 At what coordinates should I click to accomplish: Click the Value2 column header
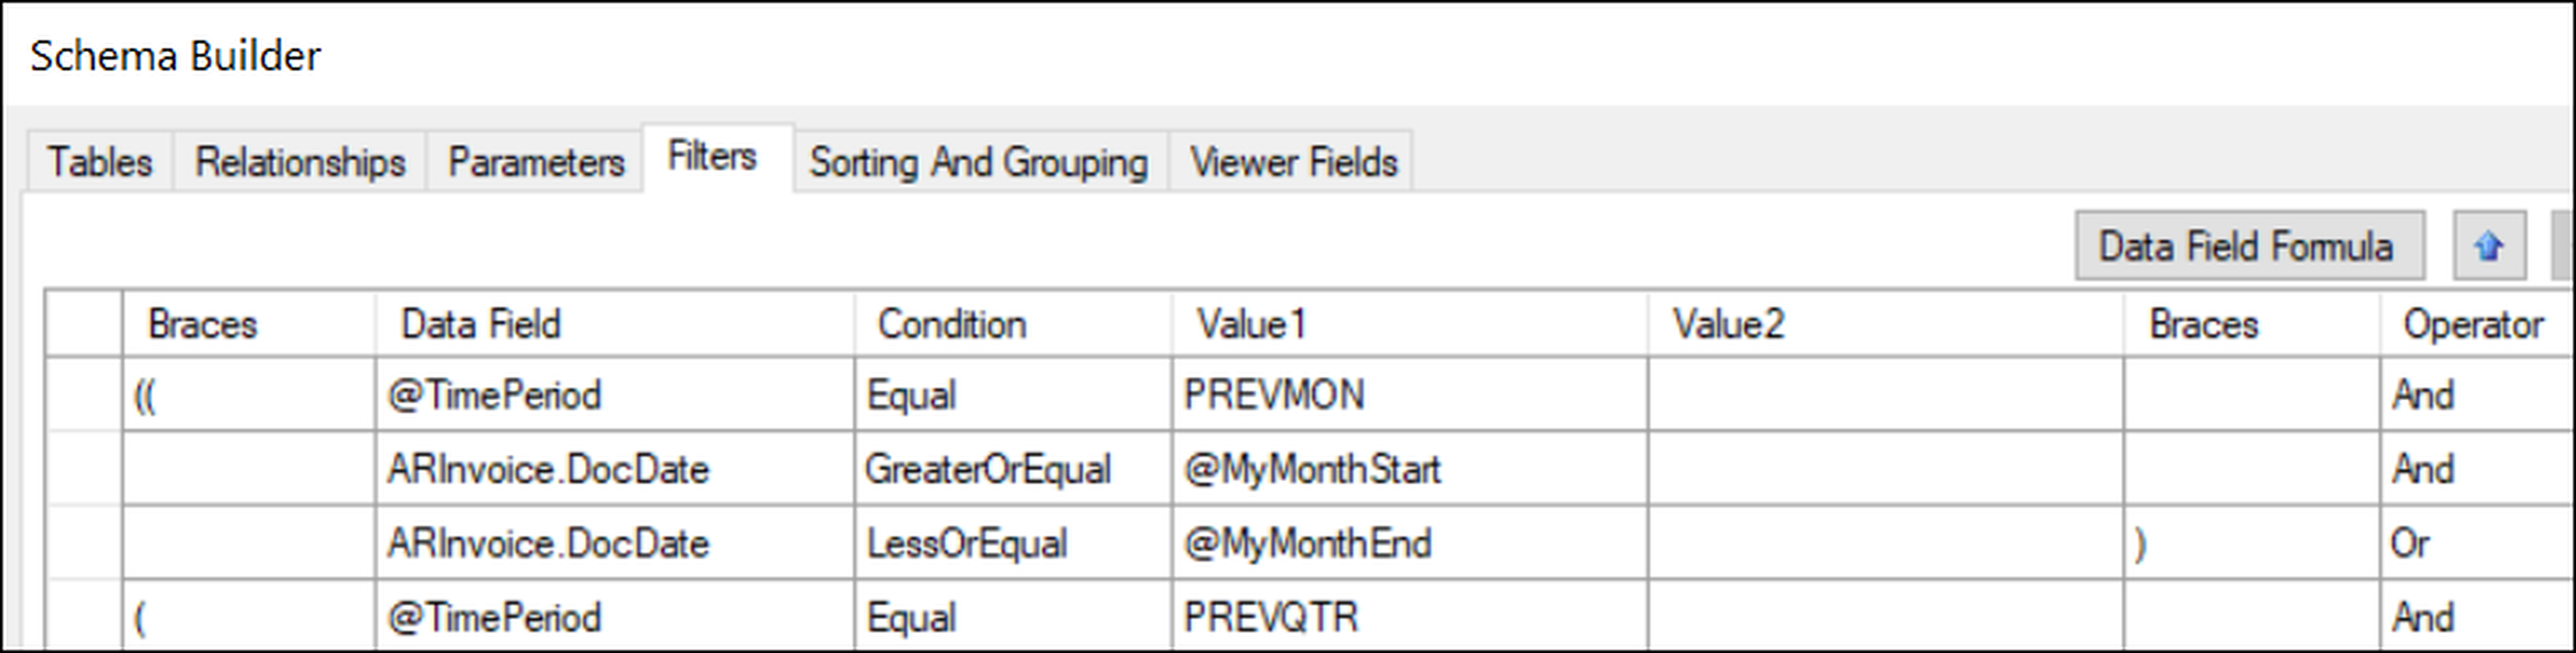pyautogui.click(x=1886, y=324)
